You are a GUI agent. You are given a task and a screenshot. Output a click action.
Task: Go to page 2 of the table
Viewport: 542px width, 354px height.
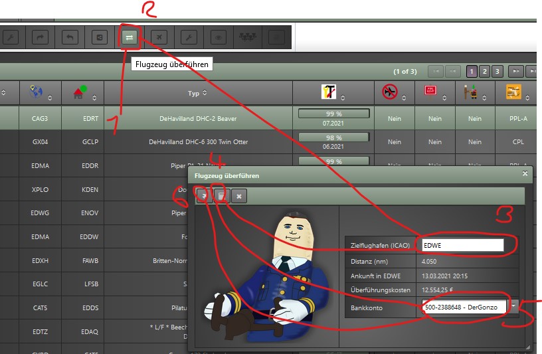[484, 71]
